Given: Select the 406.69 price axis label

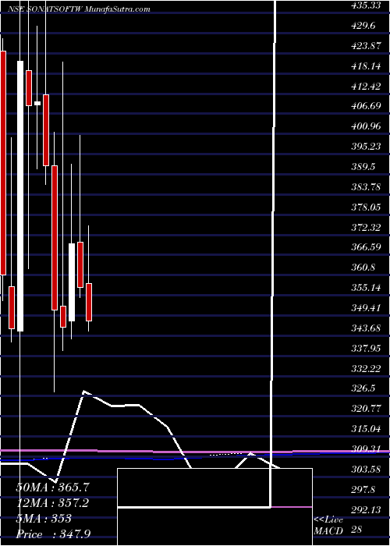Looking at the screenshot, I should (364, 106).
